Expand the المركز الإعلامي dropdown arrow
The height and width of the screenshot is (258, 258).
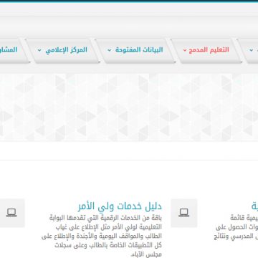(39, 50)
